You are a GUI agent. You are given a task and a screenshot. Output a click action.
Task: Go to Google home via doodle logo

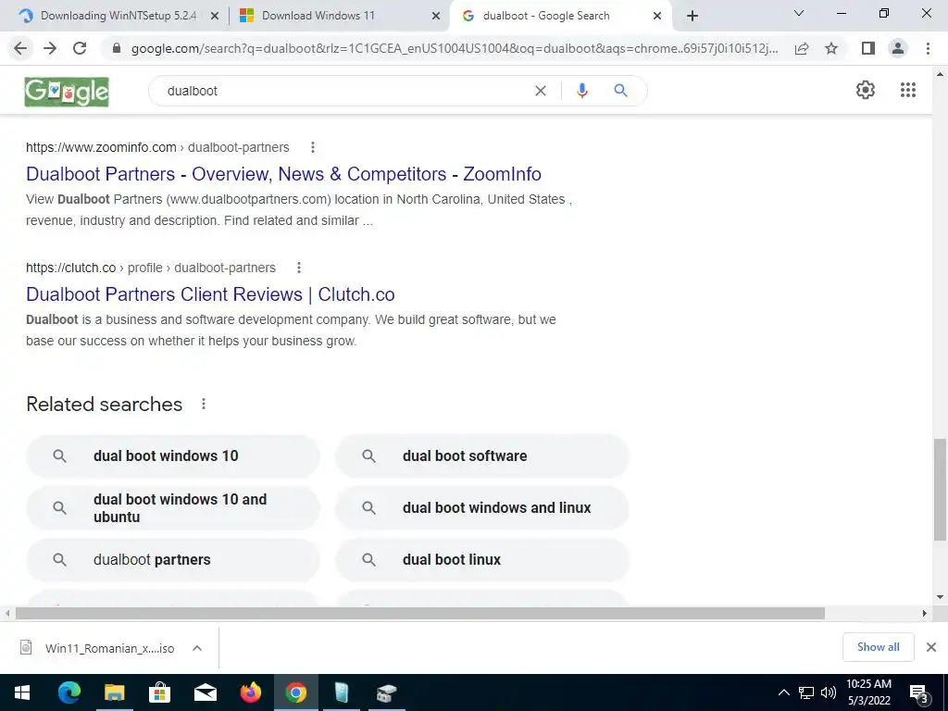point(67,92)
